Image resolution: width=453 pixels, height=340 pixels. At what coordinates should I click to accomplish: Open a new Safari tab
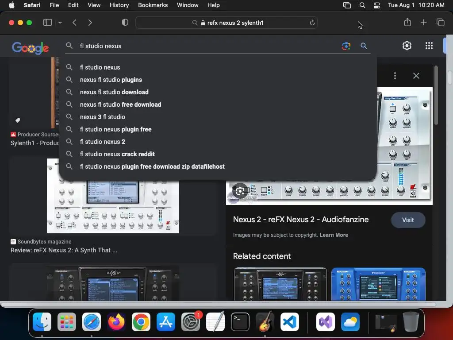coord(423,22)
